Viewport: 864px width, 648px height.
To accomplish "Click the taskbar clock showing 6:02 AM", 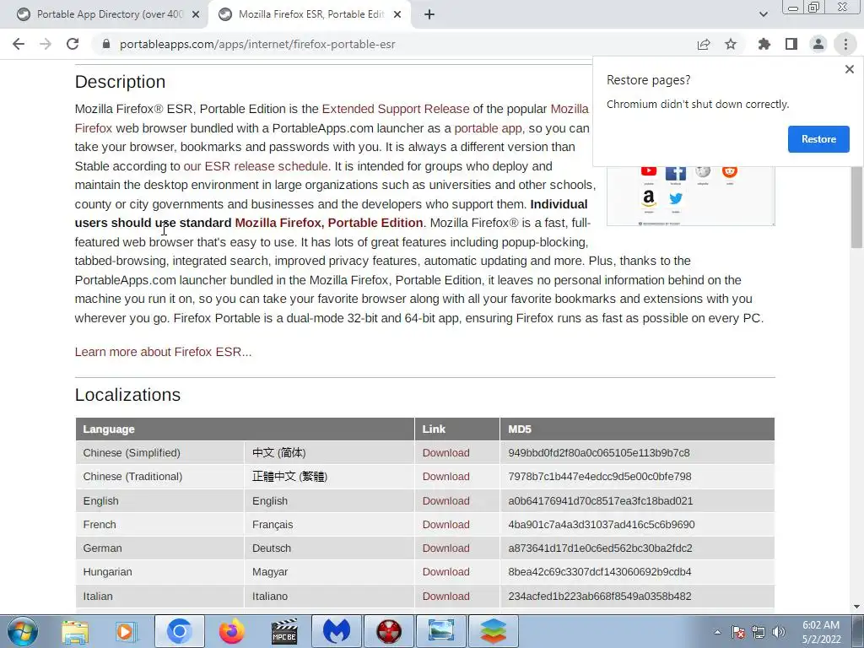I will tap(821, 632).
